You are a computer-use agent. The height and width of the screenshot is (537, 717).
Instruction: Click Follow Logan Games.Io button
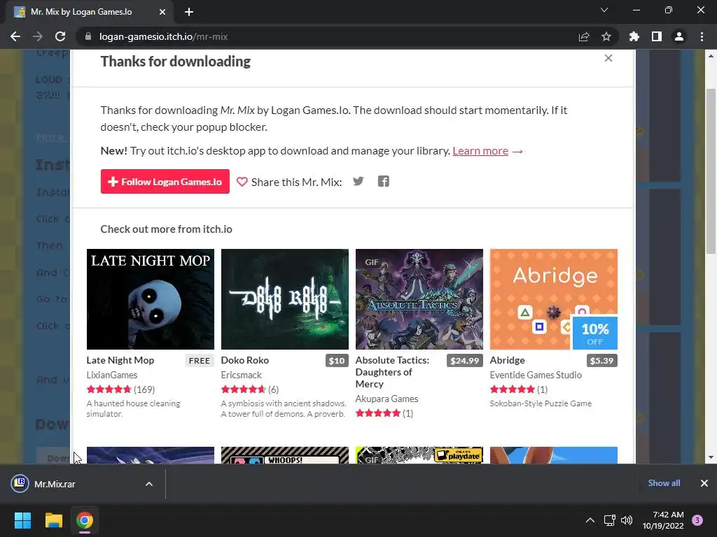[165, 182]
